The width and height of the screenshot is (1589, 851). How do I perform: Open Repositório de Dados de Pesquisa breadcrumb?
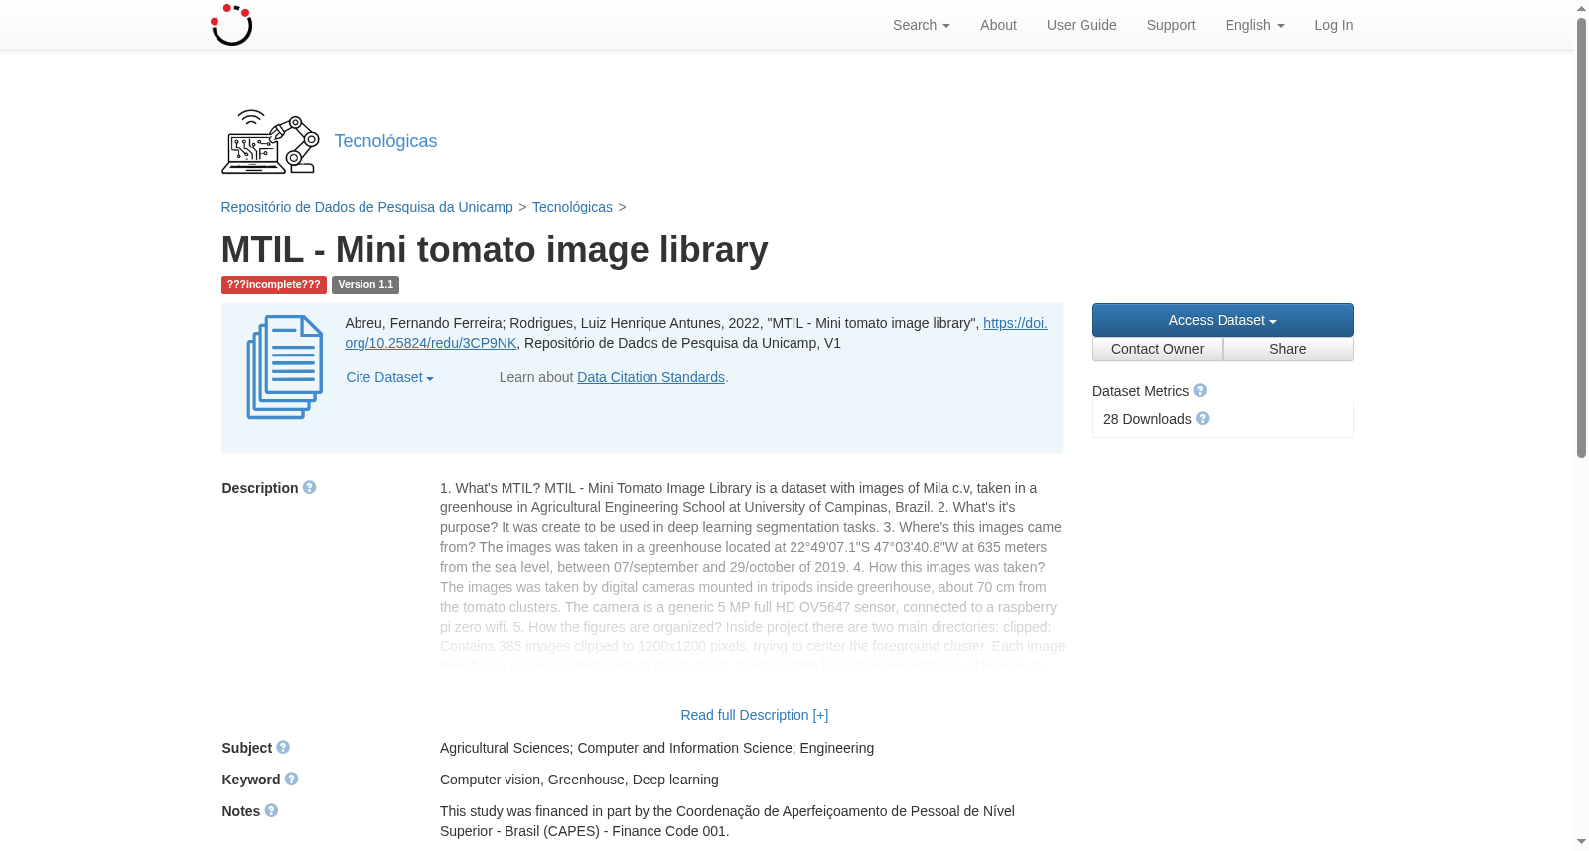(x=366, y=207)
